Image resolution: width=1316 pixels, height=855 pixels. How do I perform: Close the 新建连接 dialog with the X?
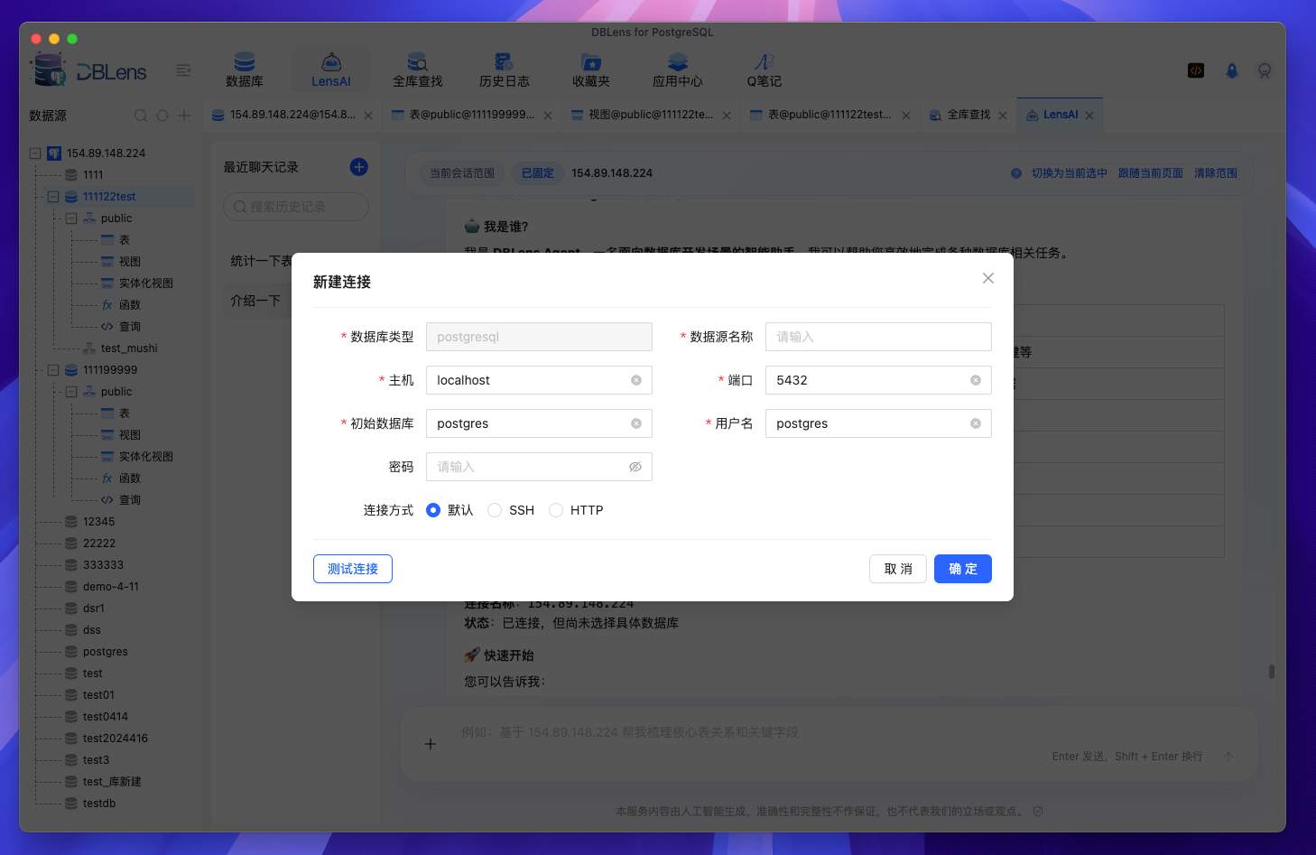[x=988, y=278]
